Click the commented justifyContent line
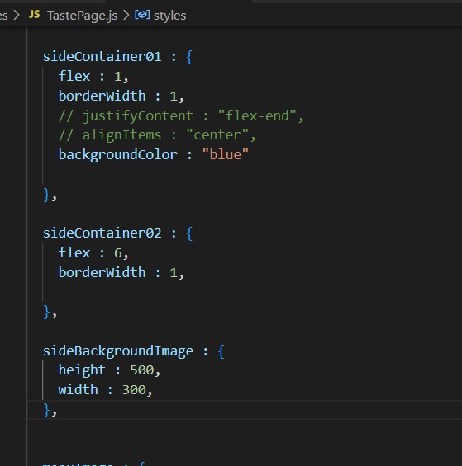 pos(181,115)
